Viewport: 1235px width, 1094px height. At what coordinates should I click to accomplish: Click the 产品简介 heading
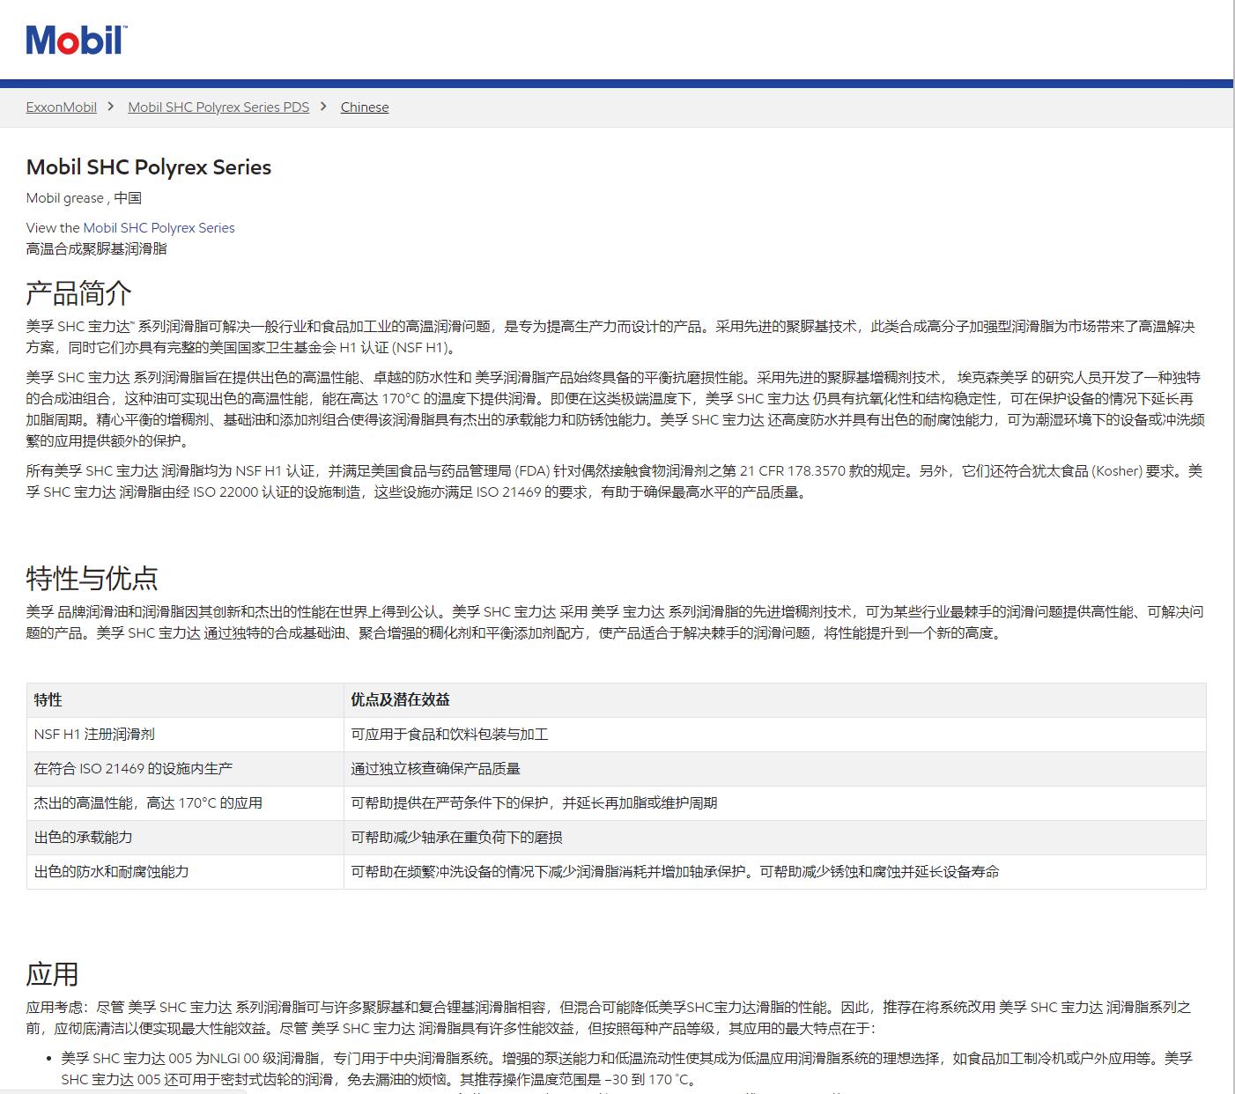pyautogui.click(x=79, y=293)
